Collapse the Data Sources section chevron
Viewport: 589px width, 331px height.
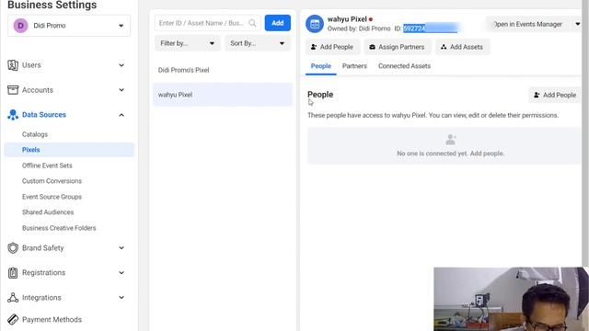(x=121, y=115)
